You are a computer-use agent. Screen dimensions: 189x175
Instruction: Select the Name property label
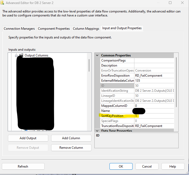(x=117, y=111)
